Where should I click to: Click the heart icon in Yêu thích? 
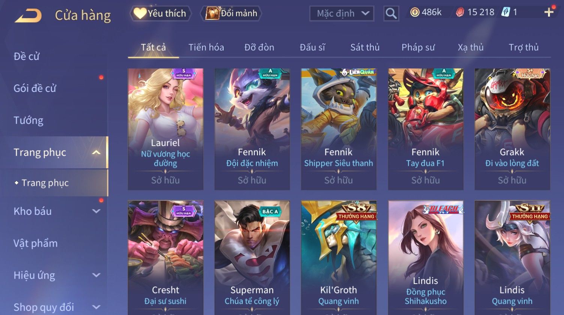(140, 13)
